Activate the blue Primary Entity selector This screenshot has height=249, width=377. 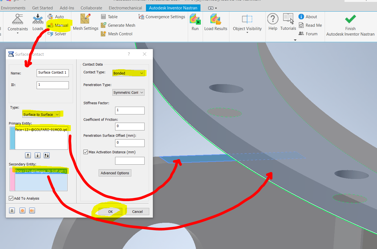[12, 138]
